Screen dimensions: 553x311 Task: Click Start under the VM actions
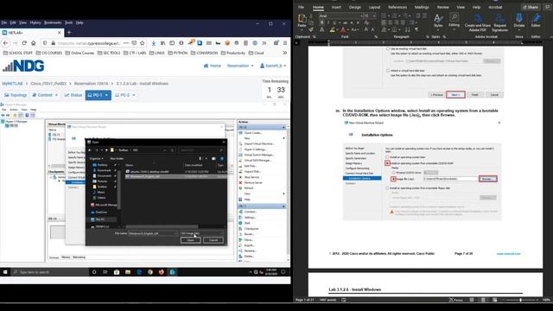point(247,223)
